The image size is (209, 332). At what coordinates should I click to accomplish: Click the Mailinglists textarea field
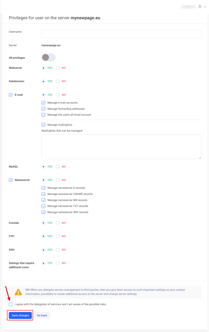tap(121, 147)
